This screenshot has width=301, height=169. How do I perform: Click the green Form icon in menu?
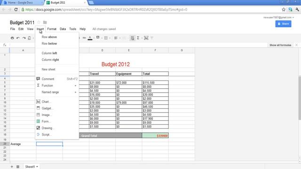tap(38, 121)
